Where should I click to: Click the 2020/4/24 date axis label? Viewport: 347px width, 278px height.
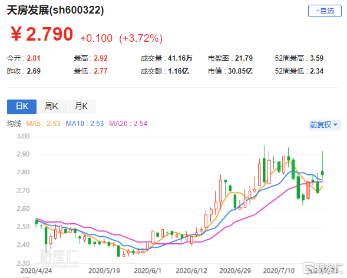37,271
